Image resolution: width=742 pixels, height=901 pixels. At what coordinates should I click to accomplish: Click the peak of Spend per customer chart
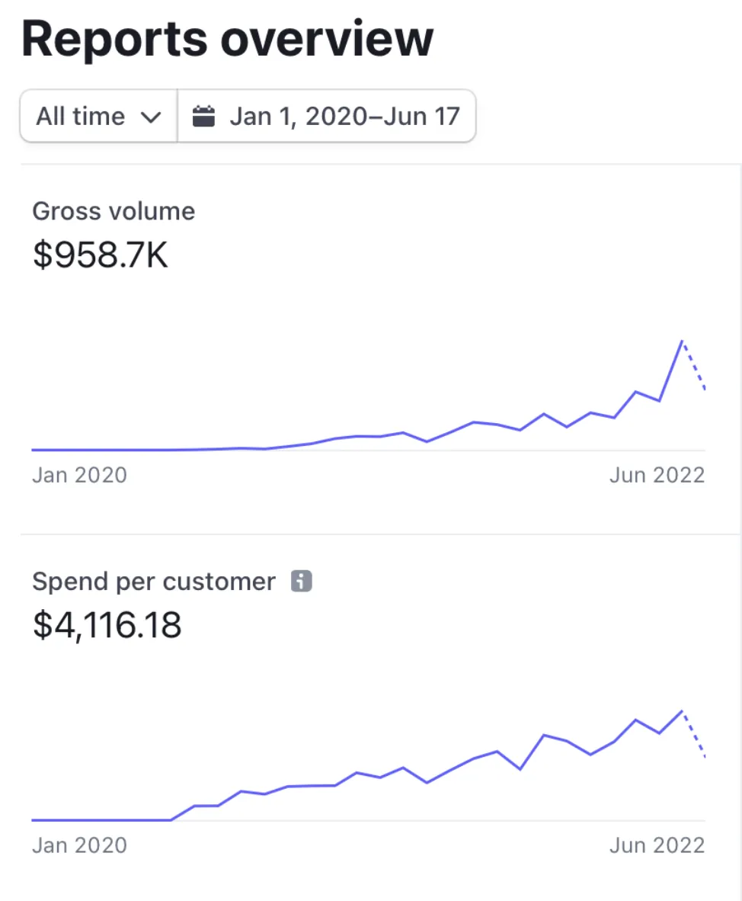point(681,711)
